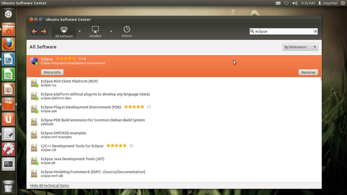Viewport: 347px width, 195px height.
Task: Open the 9:32 AM clock menu
Action: tap(308, 3)
